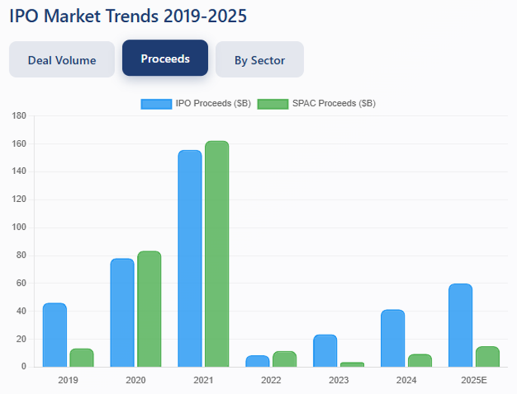Click the 2025E green SPAC proceeds bar

tap(487, 357)
